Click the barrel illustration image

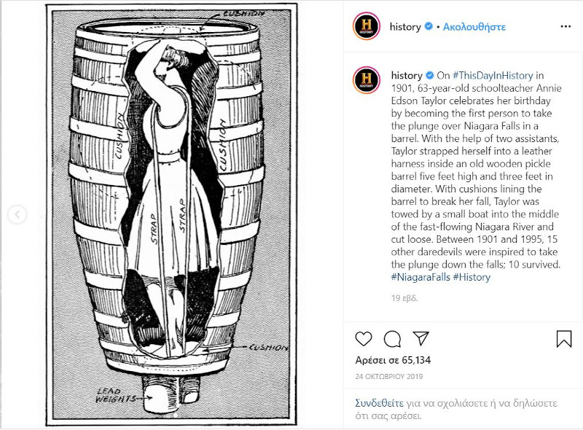[171, 214]
